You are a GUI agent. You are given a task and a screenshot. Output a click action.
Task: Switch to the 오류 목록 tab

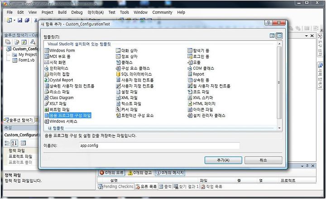pos(146,186)
